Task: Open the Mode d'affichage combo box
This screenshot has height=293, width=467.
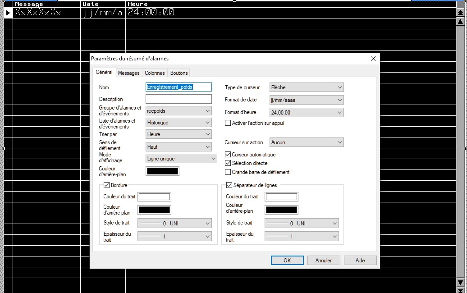Action: coord(182,159)
